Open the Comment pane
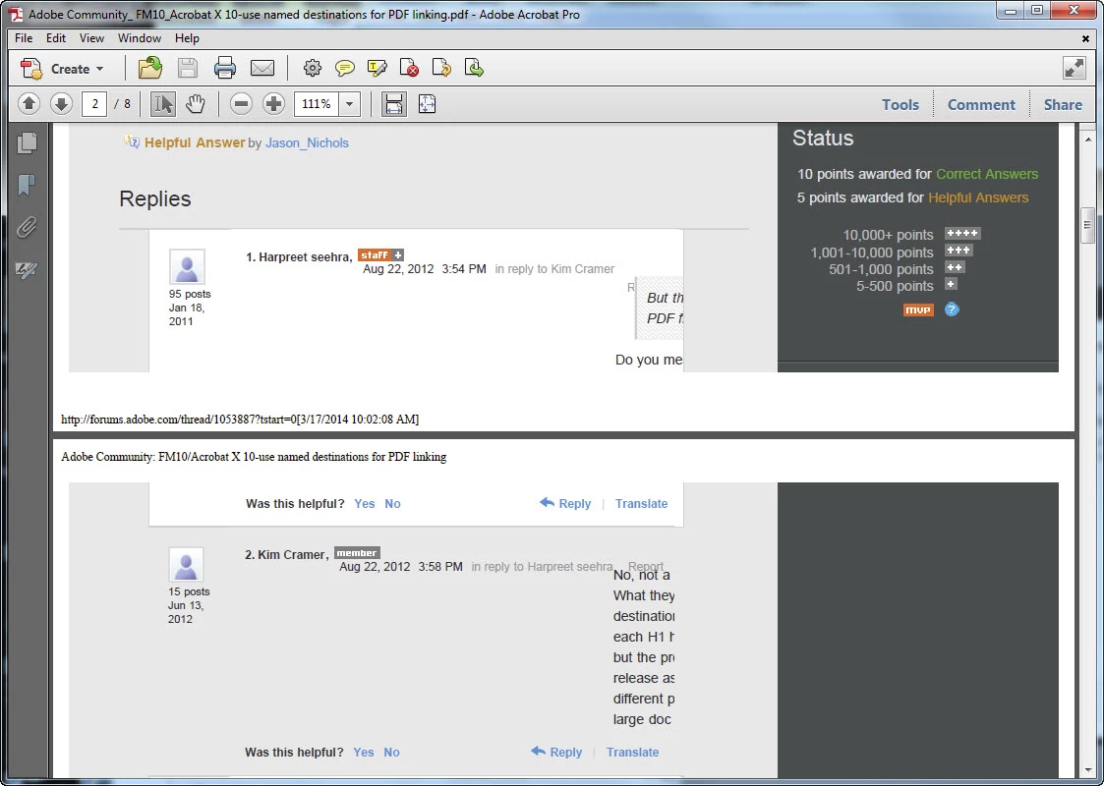The width and height of the screenshot is (1104, 786). 981,104
